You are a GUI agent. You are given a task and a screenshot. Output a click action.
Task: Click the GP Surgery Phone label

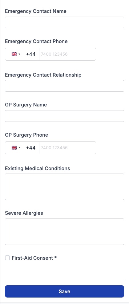click(26, 135)
